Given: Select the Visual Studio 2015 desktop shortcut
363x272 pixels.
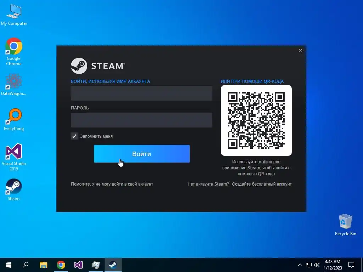Looking at the screenshot, I should point(14,157).
